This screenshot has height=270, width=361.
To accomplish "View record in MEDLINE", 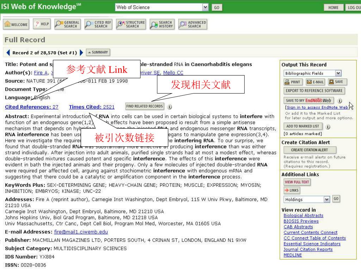I will click(293, 255).
